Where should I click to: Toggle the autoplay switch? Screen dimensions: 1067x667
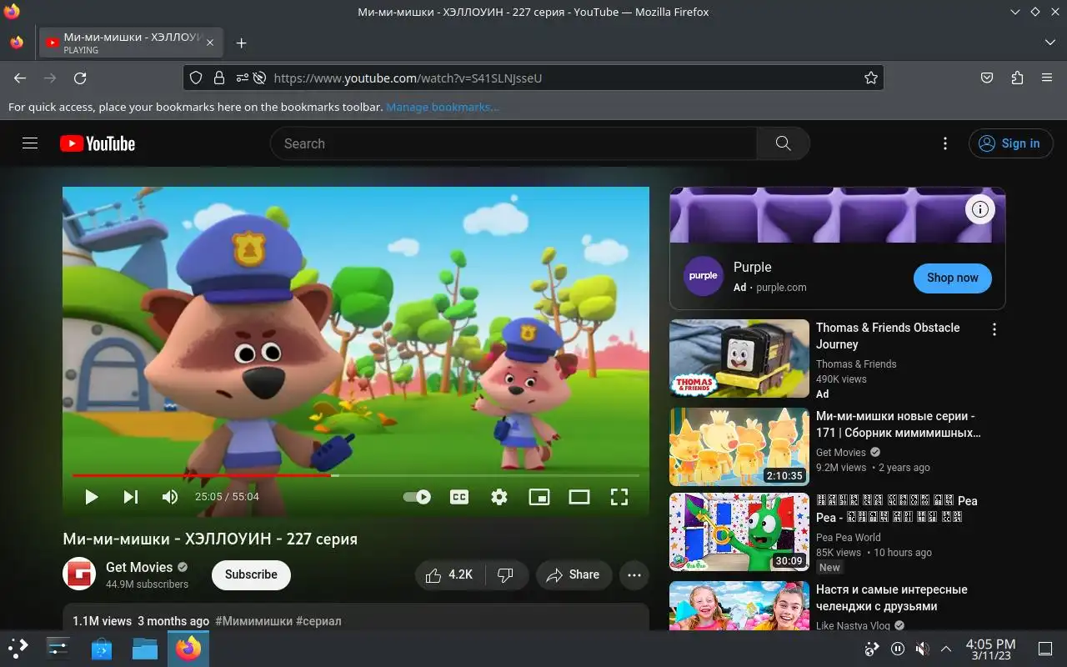[x=417, y=497]
